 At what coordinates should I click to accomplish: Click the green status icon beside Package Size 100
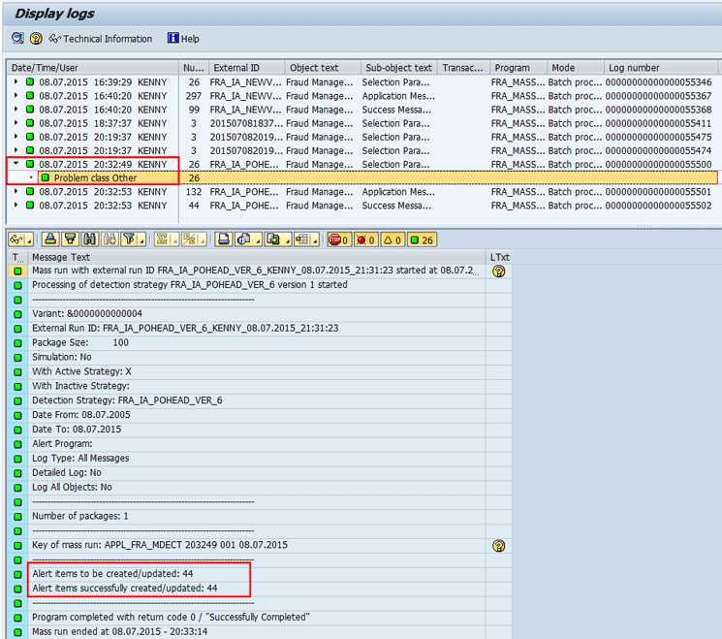pyautogui.click(x=17, y=342)
